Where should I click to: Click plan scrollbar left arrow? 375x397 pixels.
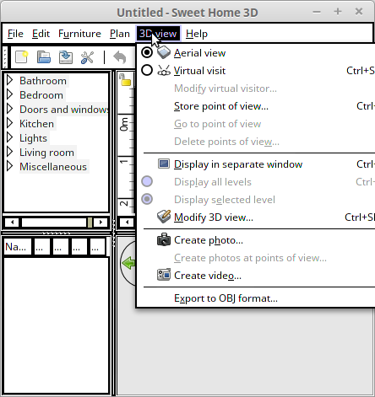(127, 223)
